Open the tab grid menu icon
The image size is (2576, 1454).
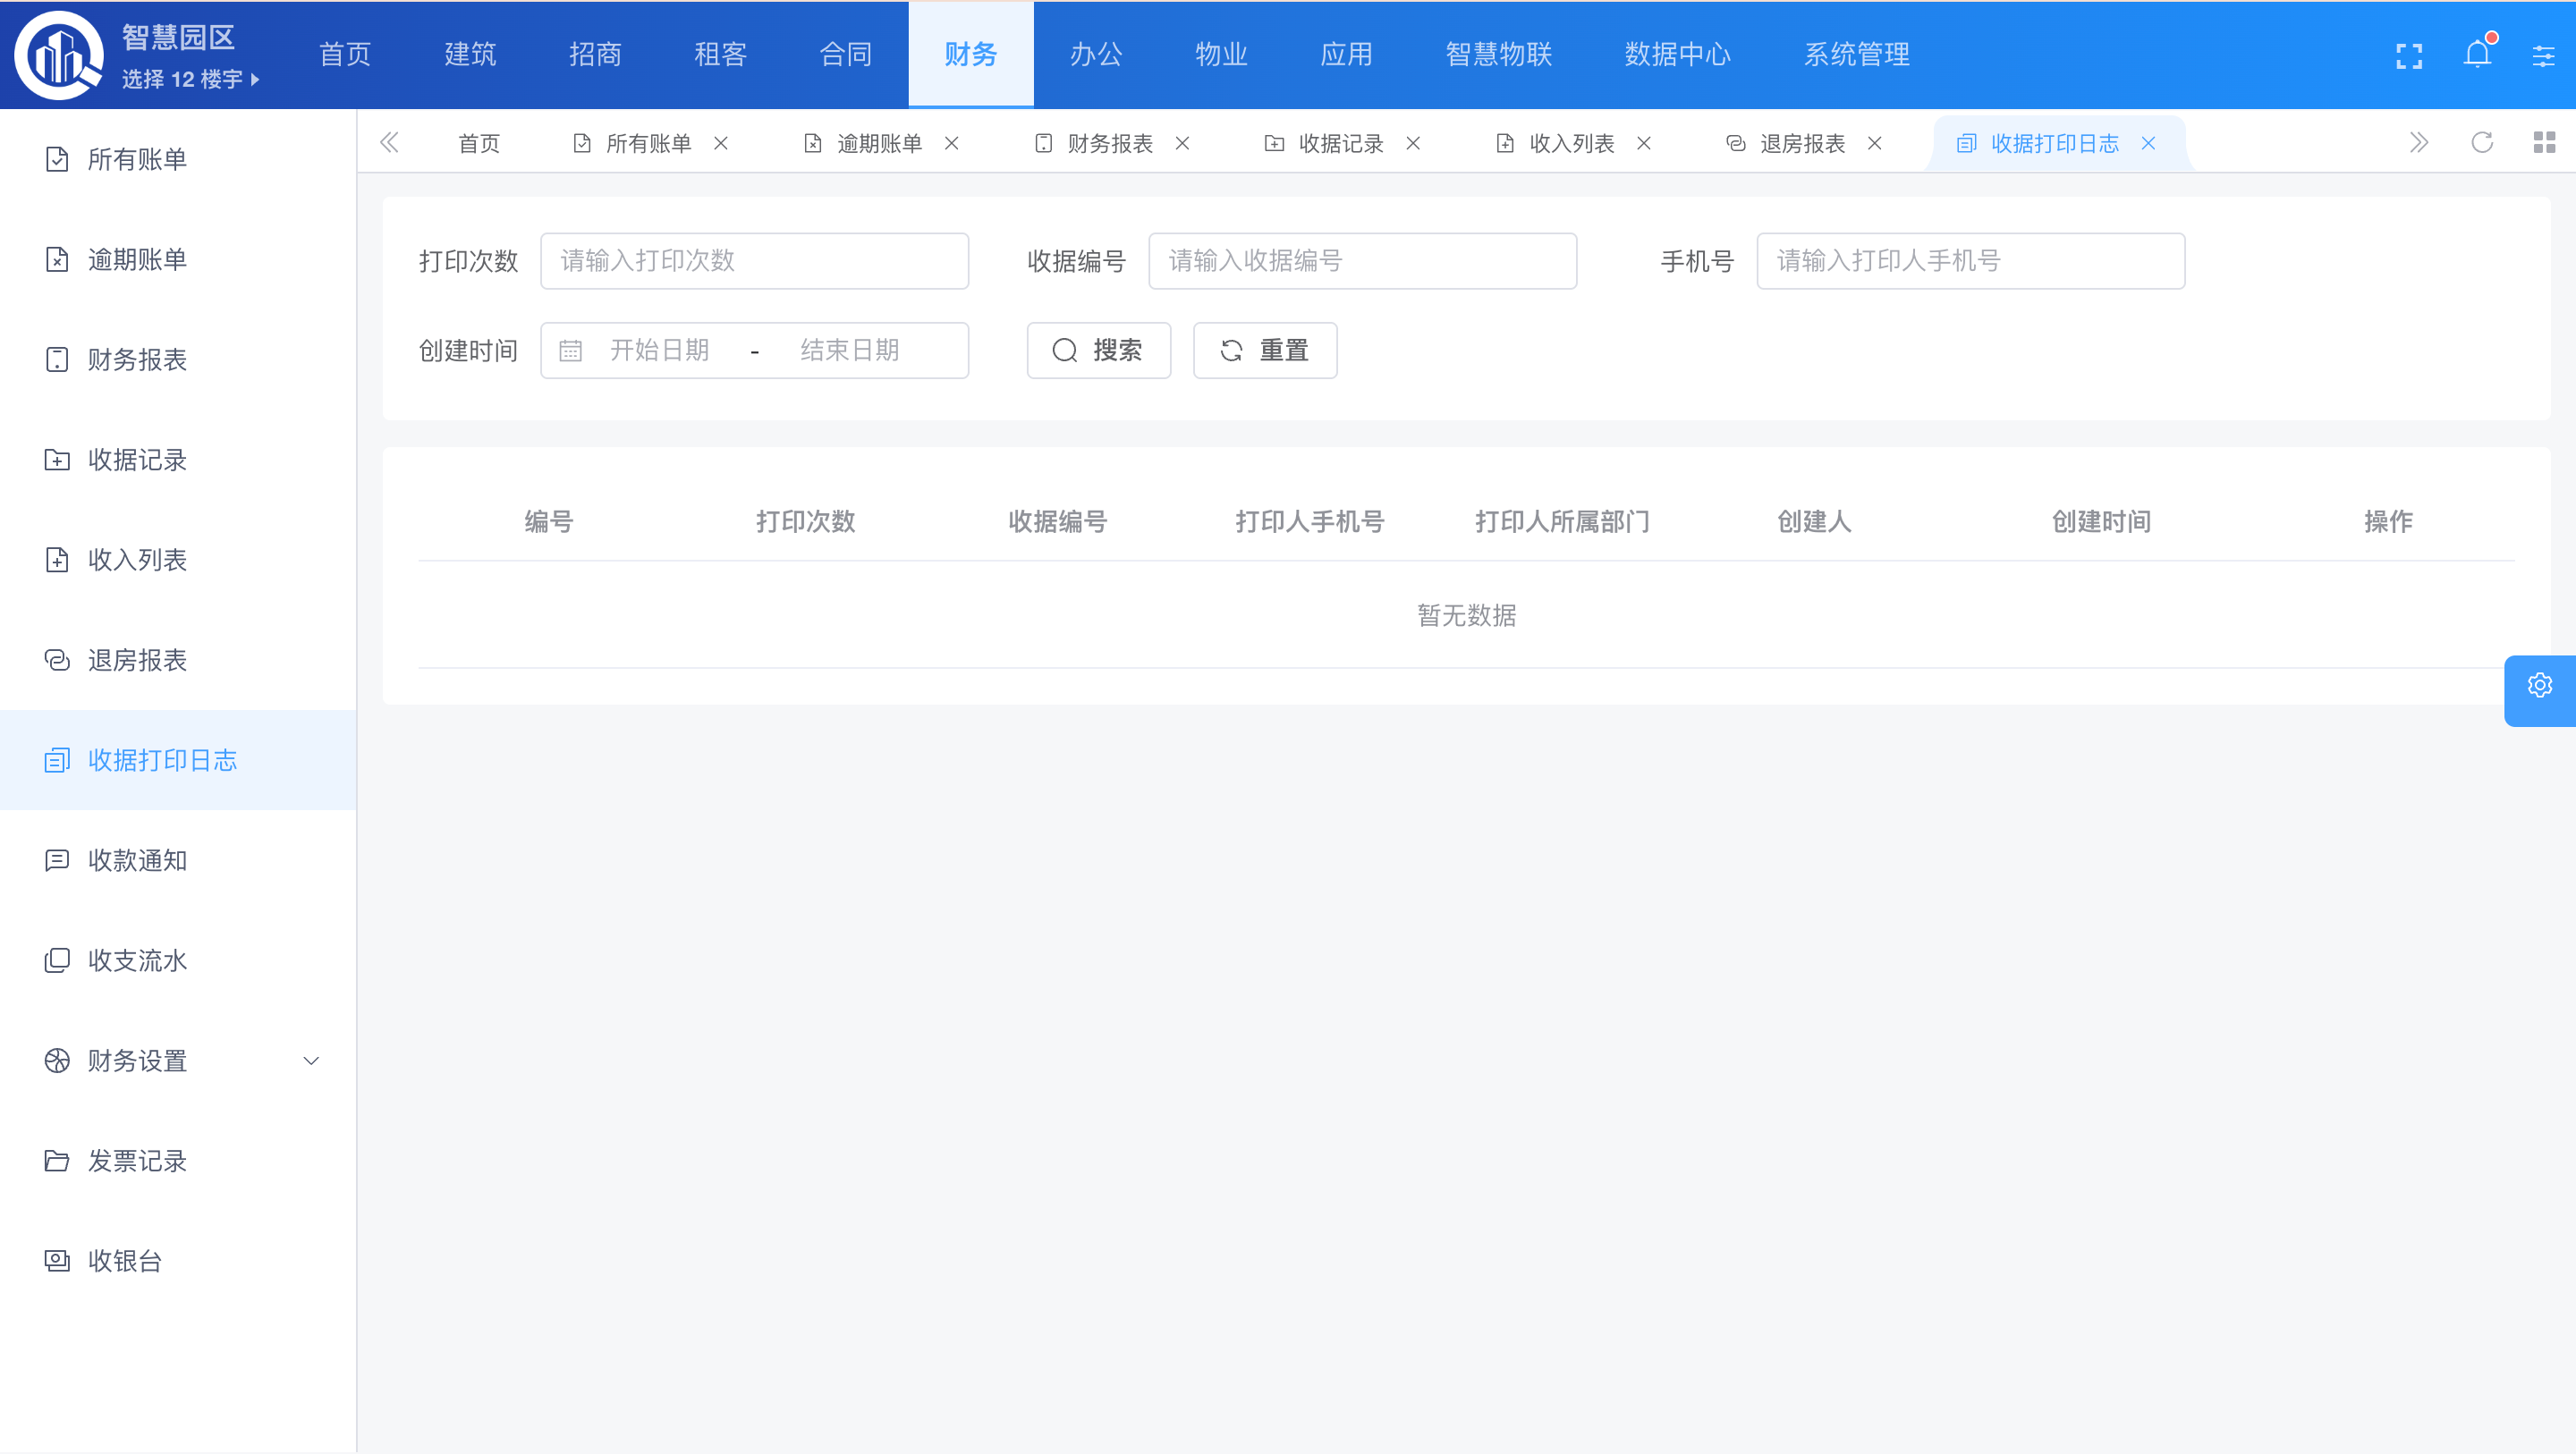2544,143
